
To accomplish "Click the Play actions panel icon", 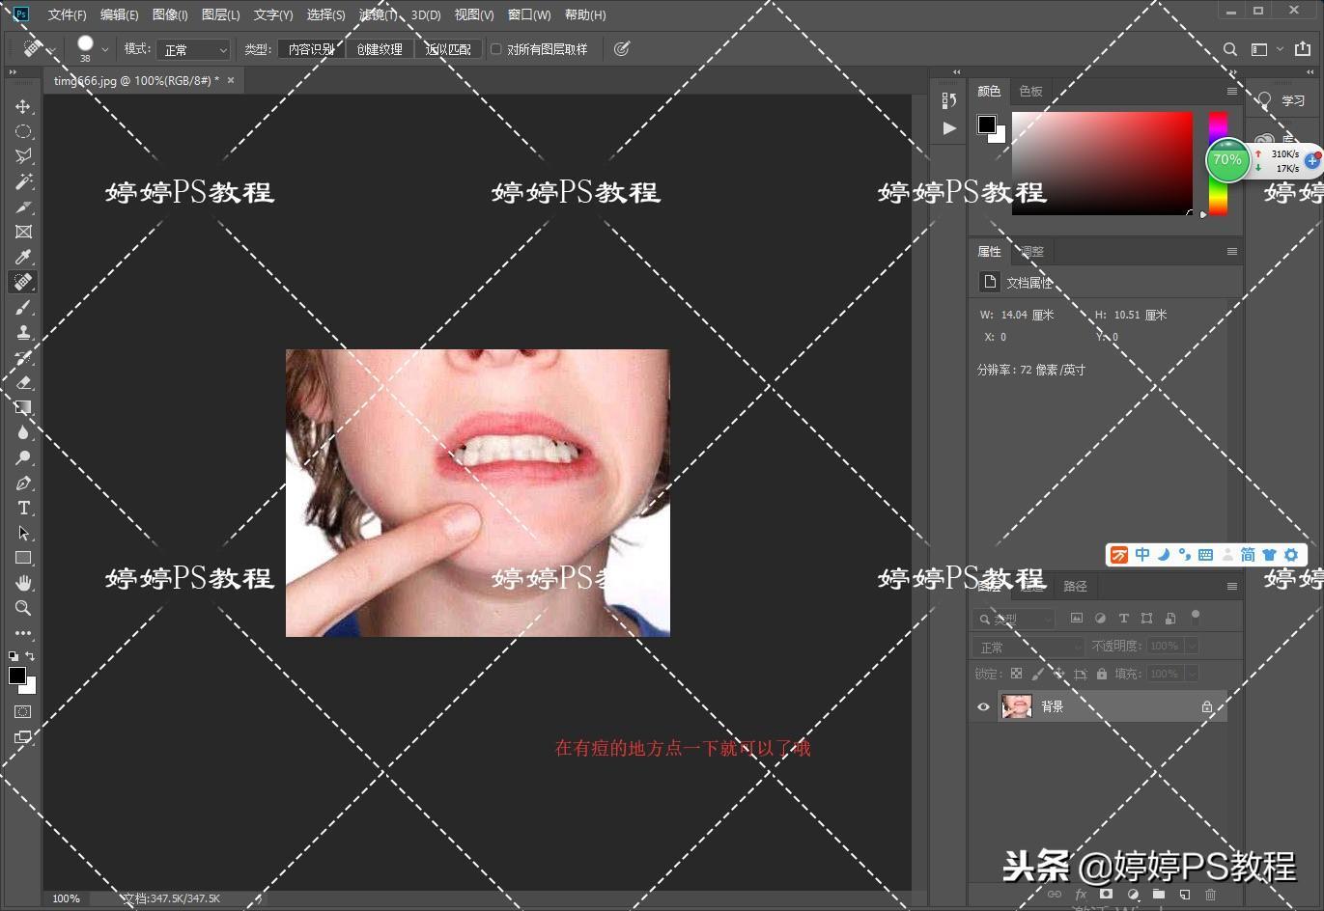I will point(949,127).
